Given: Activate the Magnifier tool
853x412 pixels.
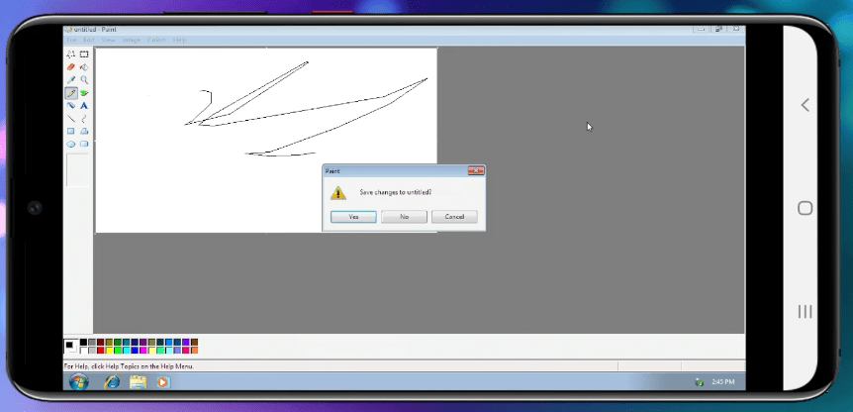Looking at the screenshot, I should pos(84,80).
